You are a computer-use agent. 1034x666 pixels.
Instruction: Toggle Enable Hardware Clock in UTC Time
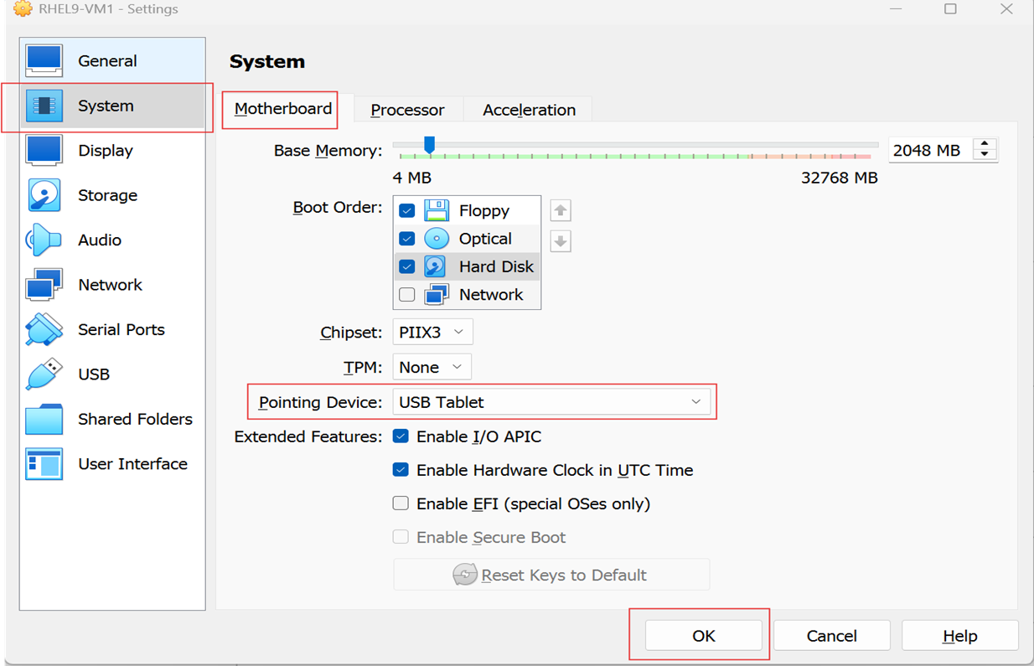(401, 470)
